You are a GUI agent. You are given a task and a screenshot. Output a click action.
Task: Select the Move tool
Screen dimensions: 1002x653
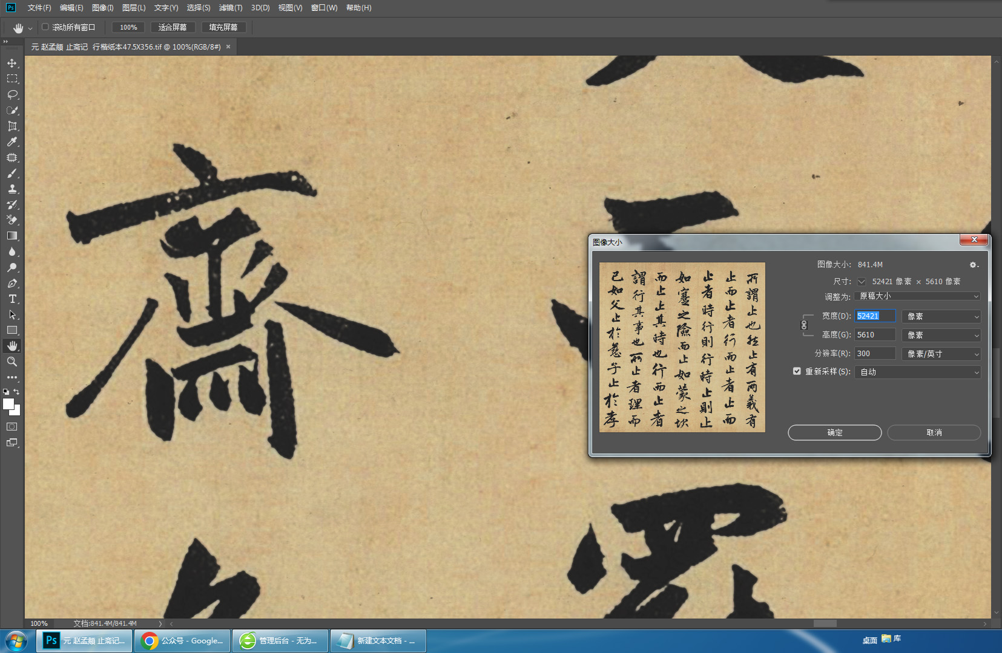pyautogui.click(x=12, y=63)
